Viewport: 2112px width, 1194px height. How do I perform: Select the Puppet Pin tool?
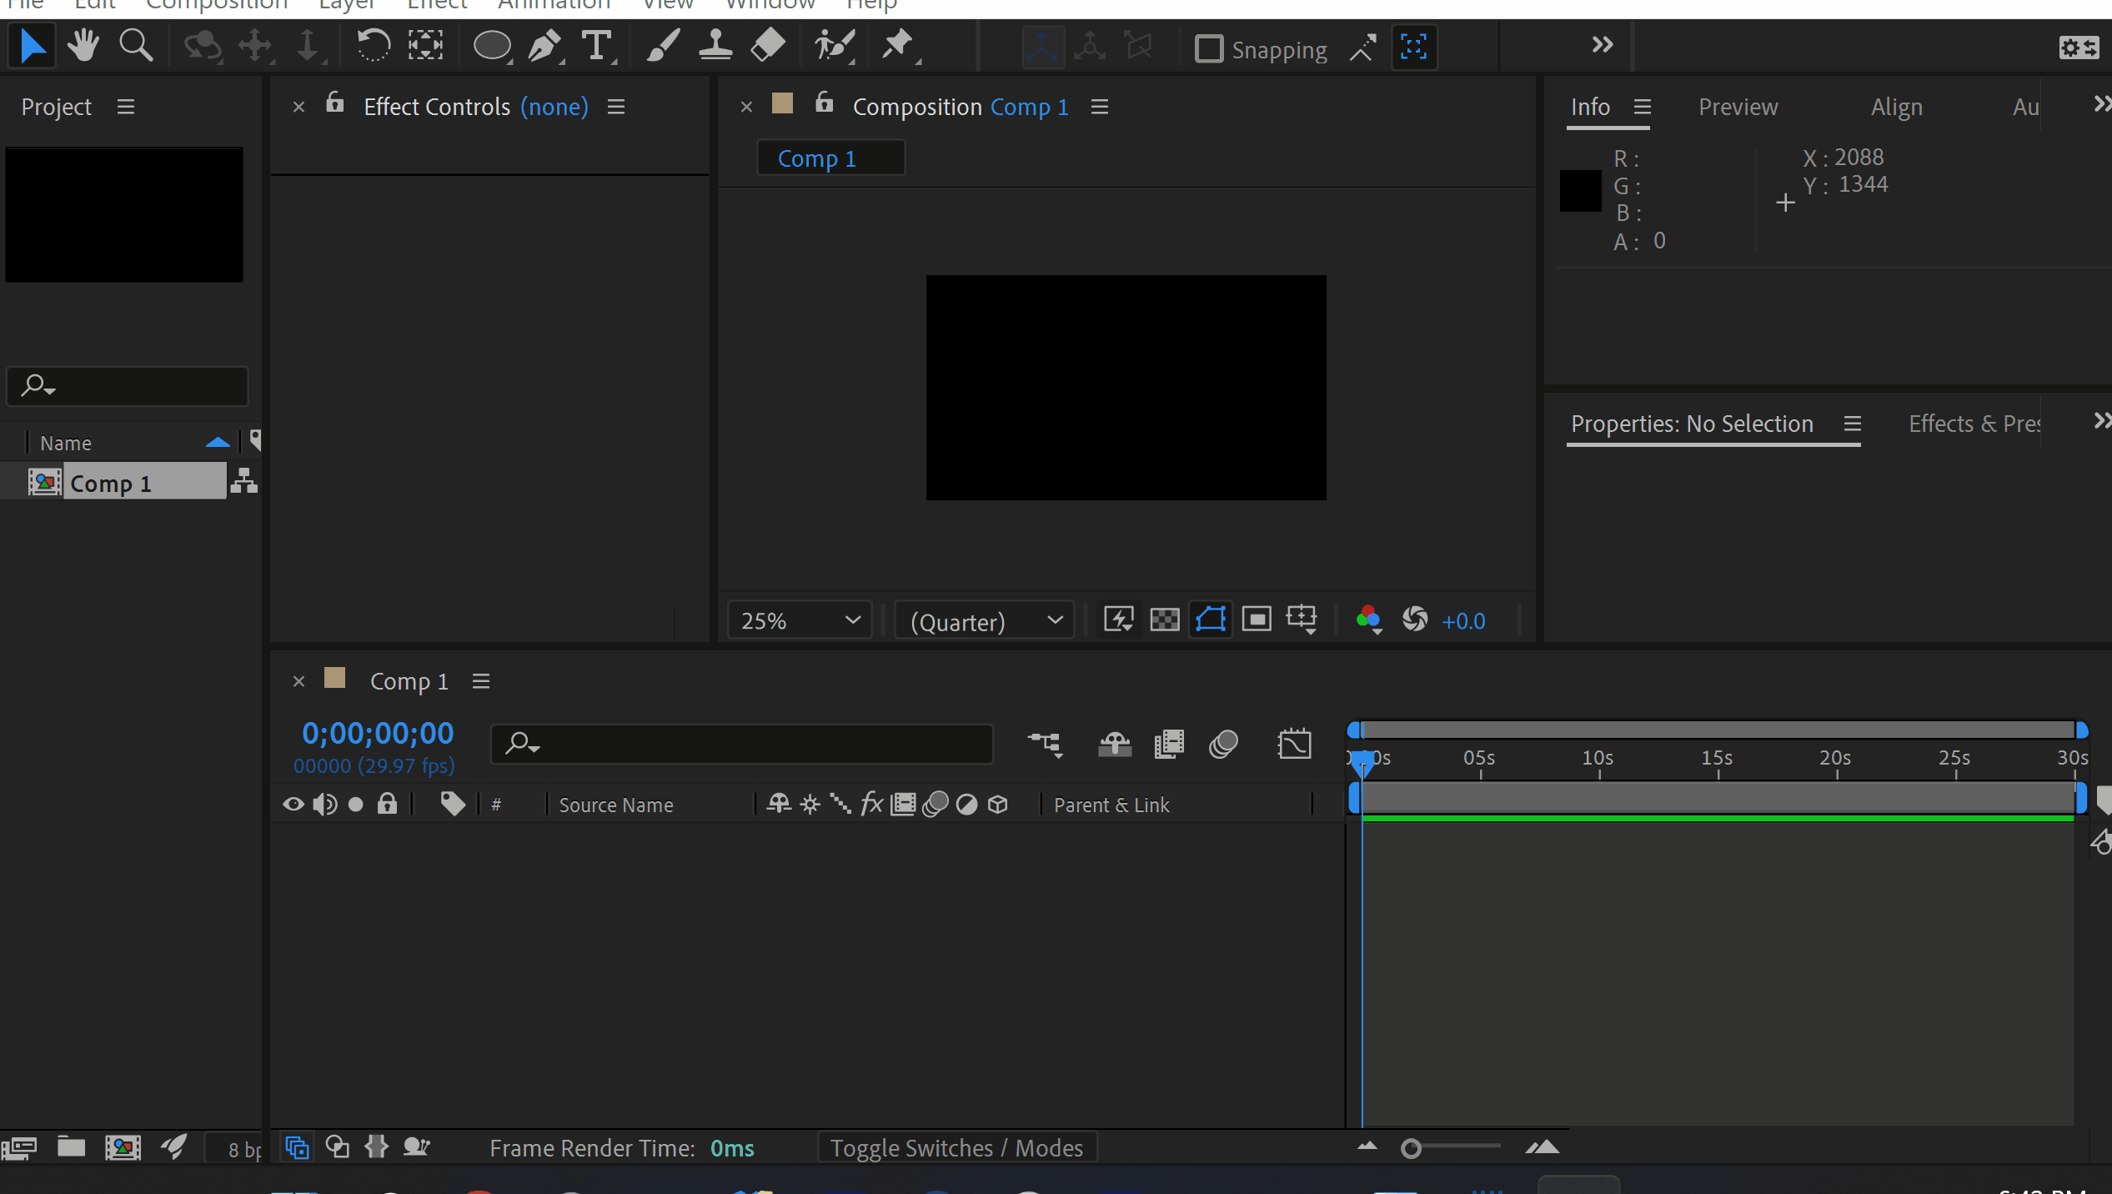898,46
